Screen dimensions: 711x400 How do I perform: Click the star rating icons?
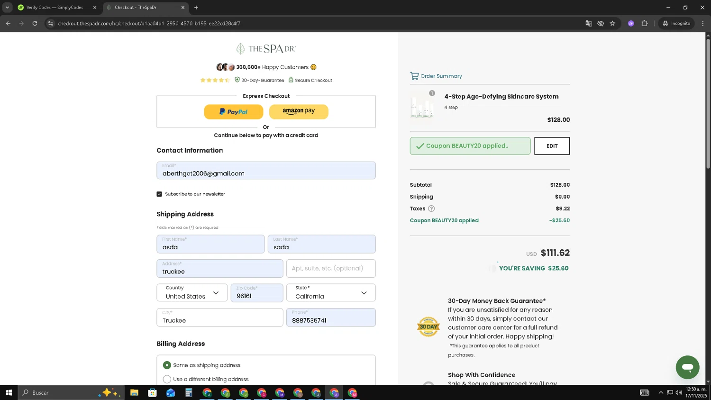[215, 80]
